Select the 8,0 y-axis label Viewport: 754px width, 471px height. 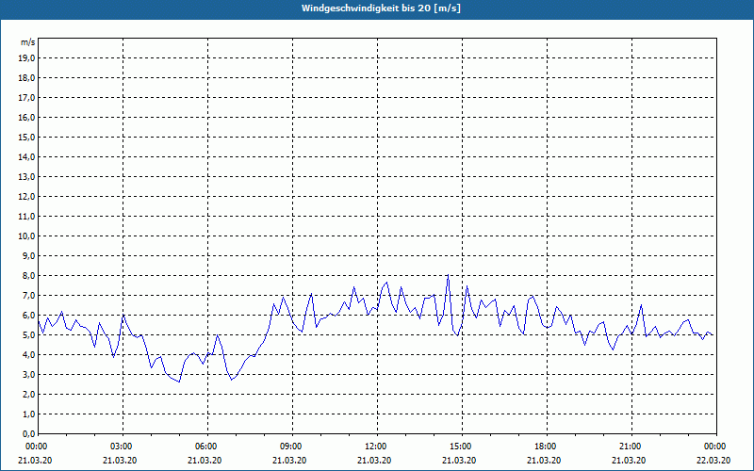(x=29, y=275)
